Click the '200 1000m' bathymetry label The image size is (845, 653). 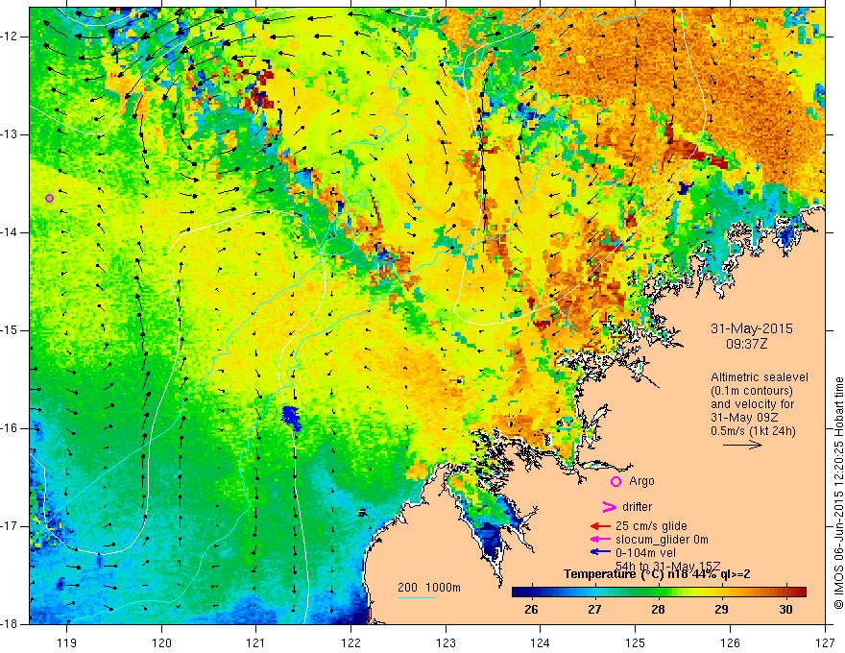coord(429,588)
